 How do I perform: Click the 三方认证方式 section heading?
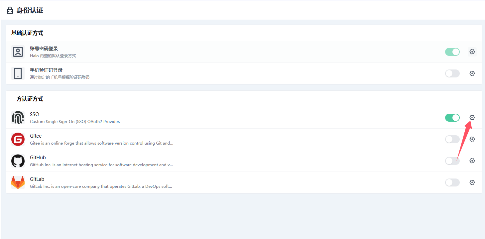27,99
